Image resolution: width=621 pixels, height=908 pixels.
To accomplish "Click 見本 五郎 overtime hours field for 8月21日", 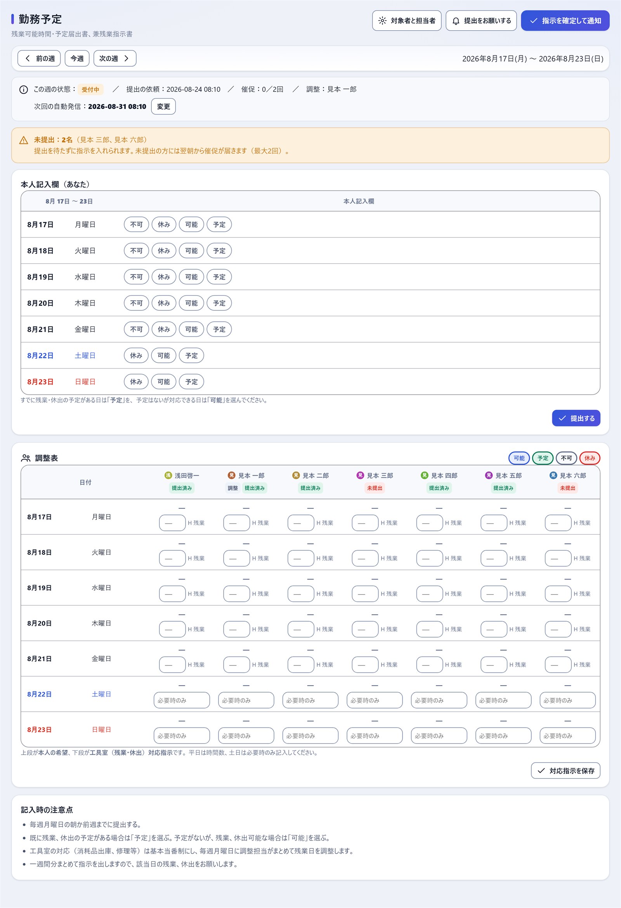I will (494, 665).
